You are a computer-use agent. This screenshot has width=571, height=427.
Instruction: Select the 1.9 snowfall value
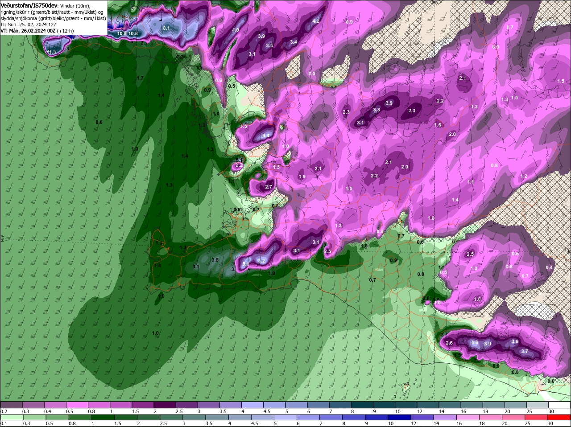coord(302,177)
